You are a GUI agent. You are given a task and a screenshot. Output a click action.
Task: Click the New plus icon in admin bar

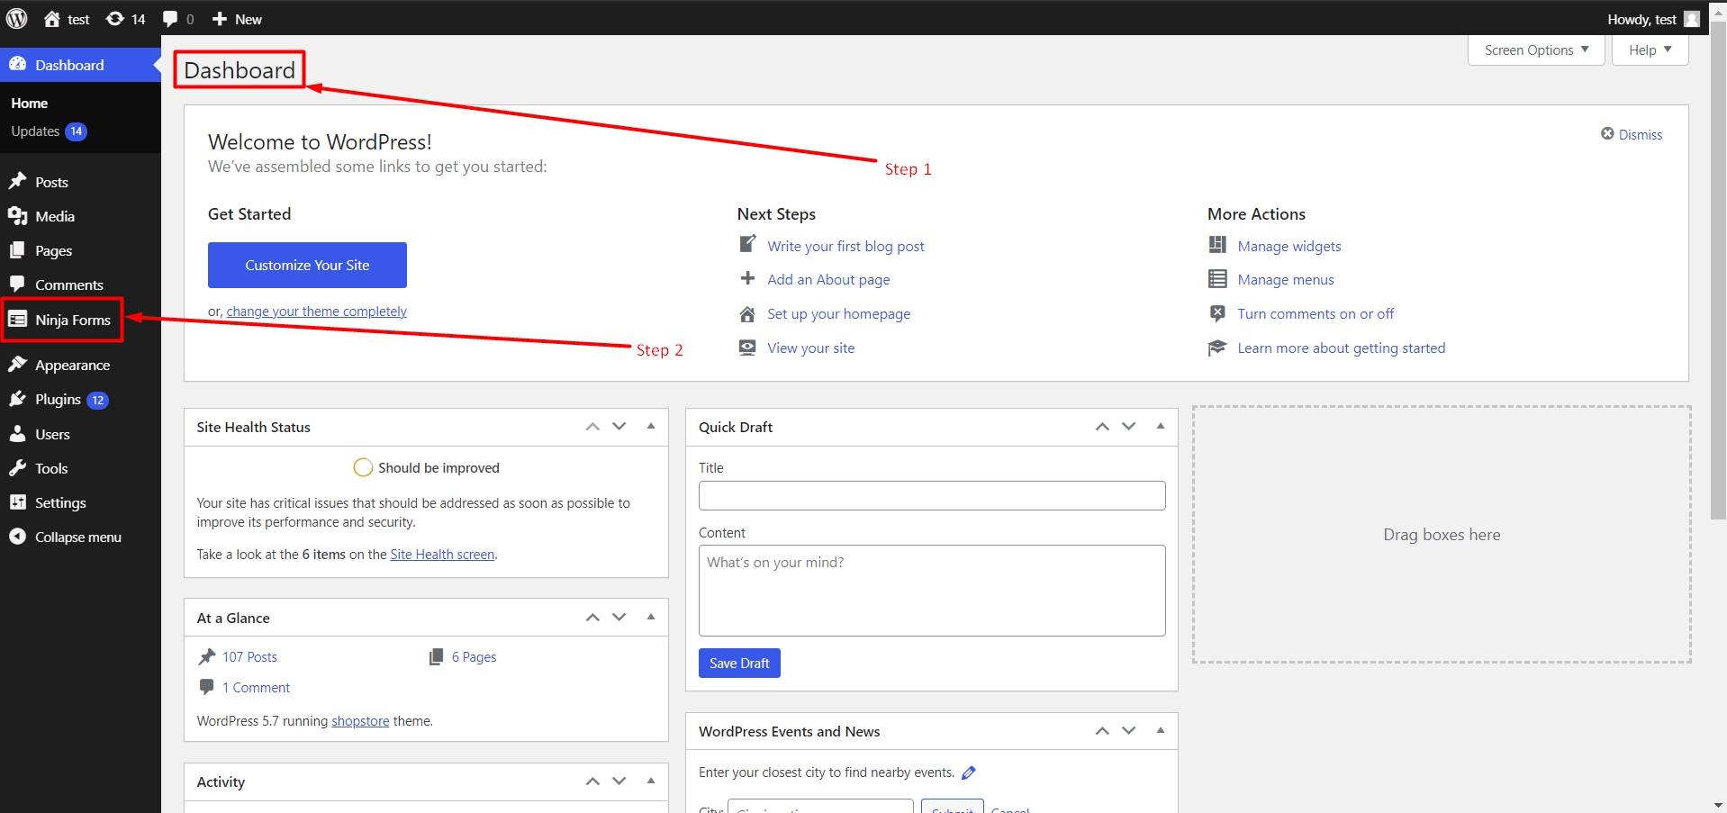coord(220,19)
